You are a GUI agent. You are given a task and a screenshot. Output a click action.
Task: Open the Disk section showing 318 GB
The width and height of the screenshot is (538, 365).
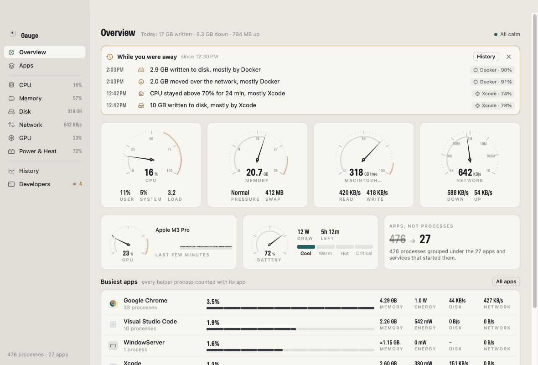pos(45,112)
